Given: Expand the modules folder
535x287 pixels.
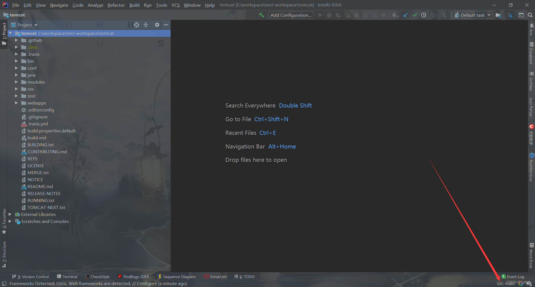Looking at the screenshot, I should pos(16,82).
